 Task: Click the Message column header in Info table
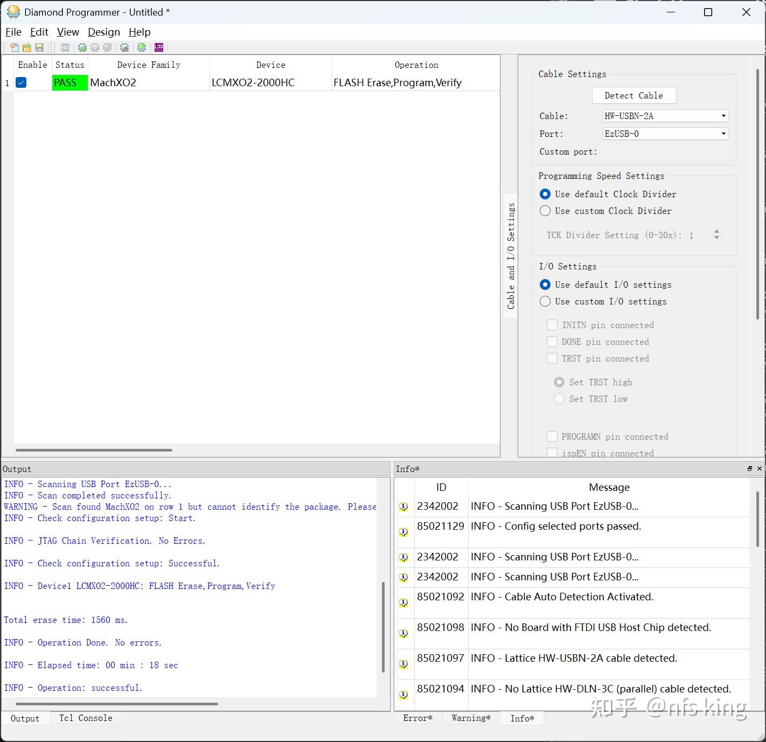[609, 487]
